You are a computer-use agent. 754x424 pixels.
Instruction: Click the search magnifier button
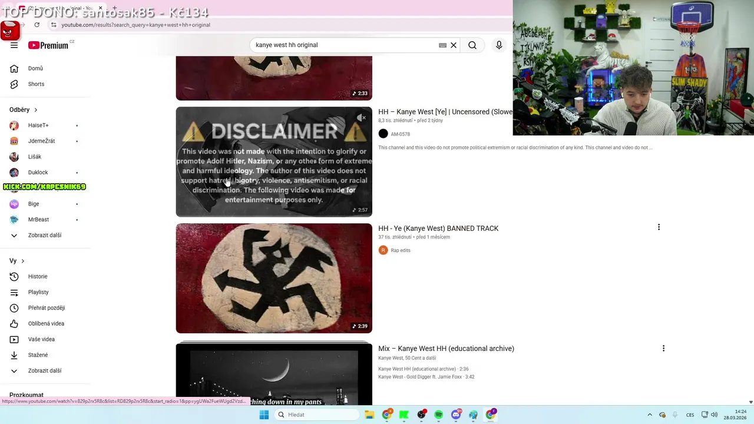(472, 45)
